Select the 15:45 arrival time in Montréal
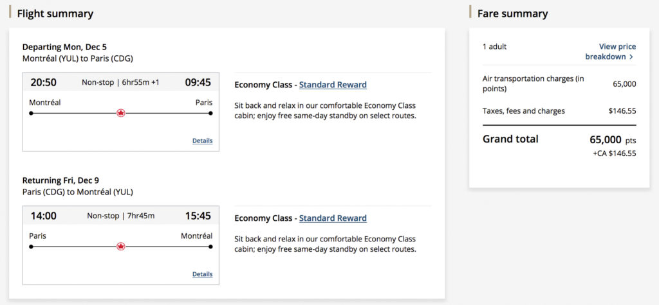Viewport: 659px width, 305px height. coord(198,216)
